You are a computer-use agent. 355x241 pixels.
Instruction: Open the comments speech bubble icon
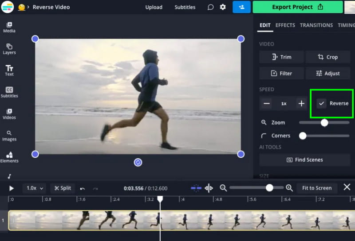[210, 7]
